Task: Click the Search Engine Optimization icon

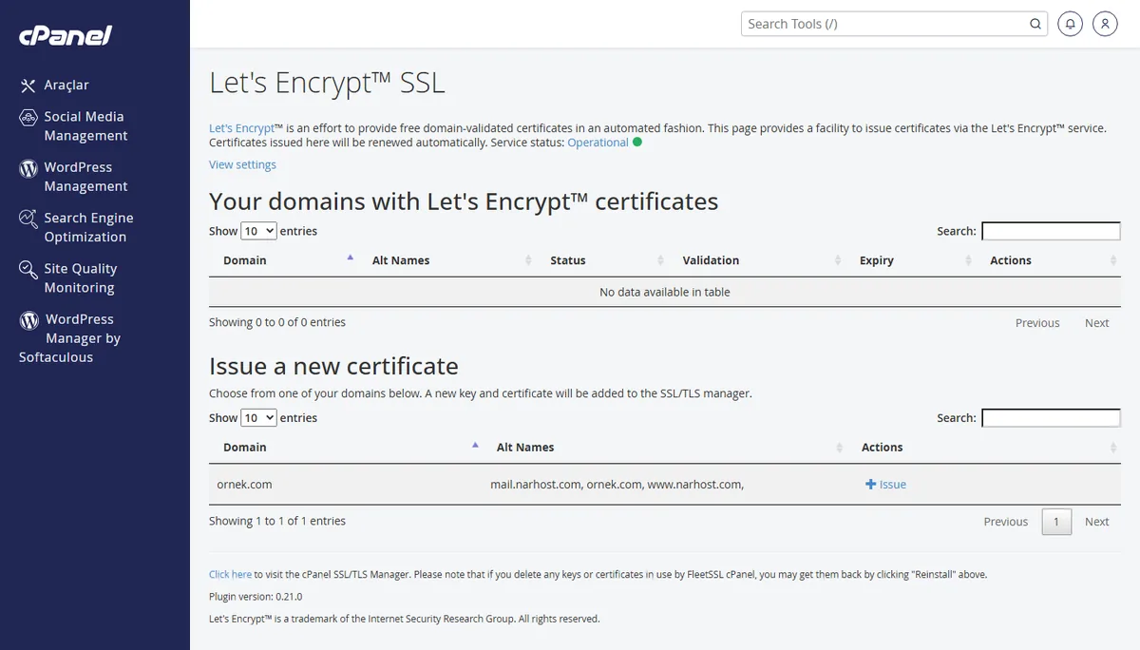Action: pos(28,220)
